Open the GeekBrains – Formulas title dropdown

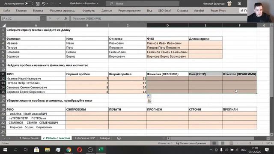98,3
